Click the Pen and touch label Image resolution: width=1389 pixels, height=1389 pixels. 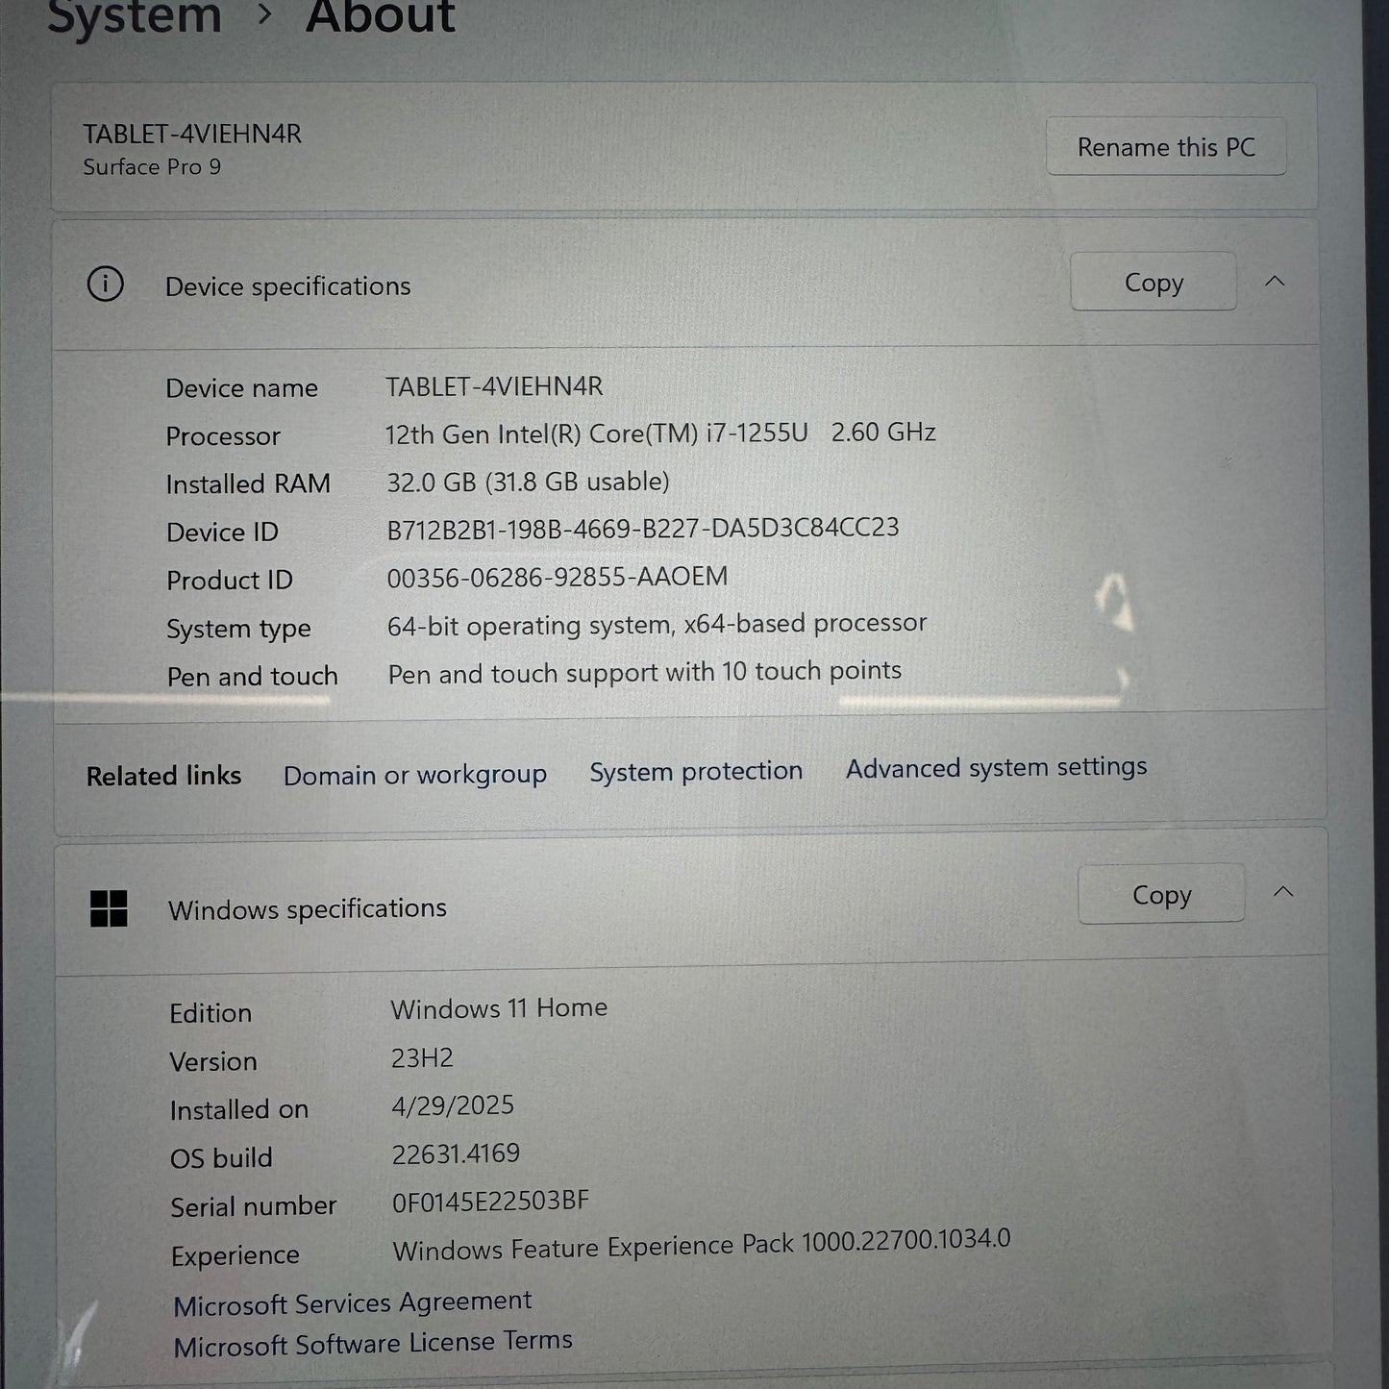[x=253, y=677]
